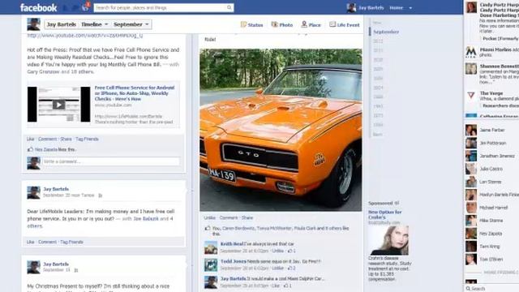
Task: Like the free cell phone video post
Action: 31,139
